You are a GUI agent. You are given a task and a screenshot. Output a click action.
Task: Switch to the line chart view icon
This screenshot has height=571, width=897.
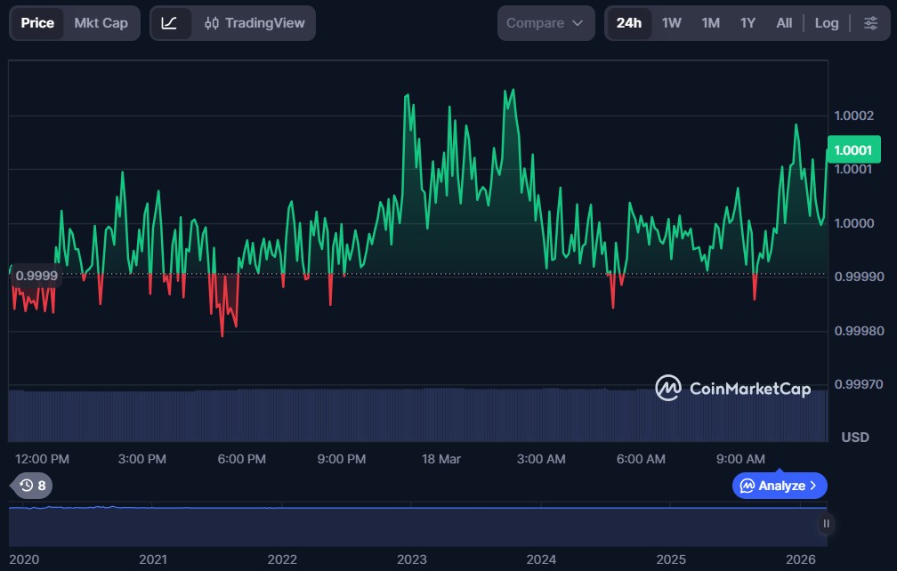(x=169, y=23)
